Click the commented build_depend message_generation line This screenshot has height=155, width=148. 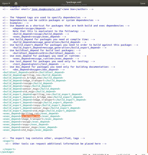(44, 42)
